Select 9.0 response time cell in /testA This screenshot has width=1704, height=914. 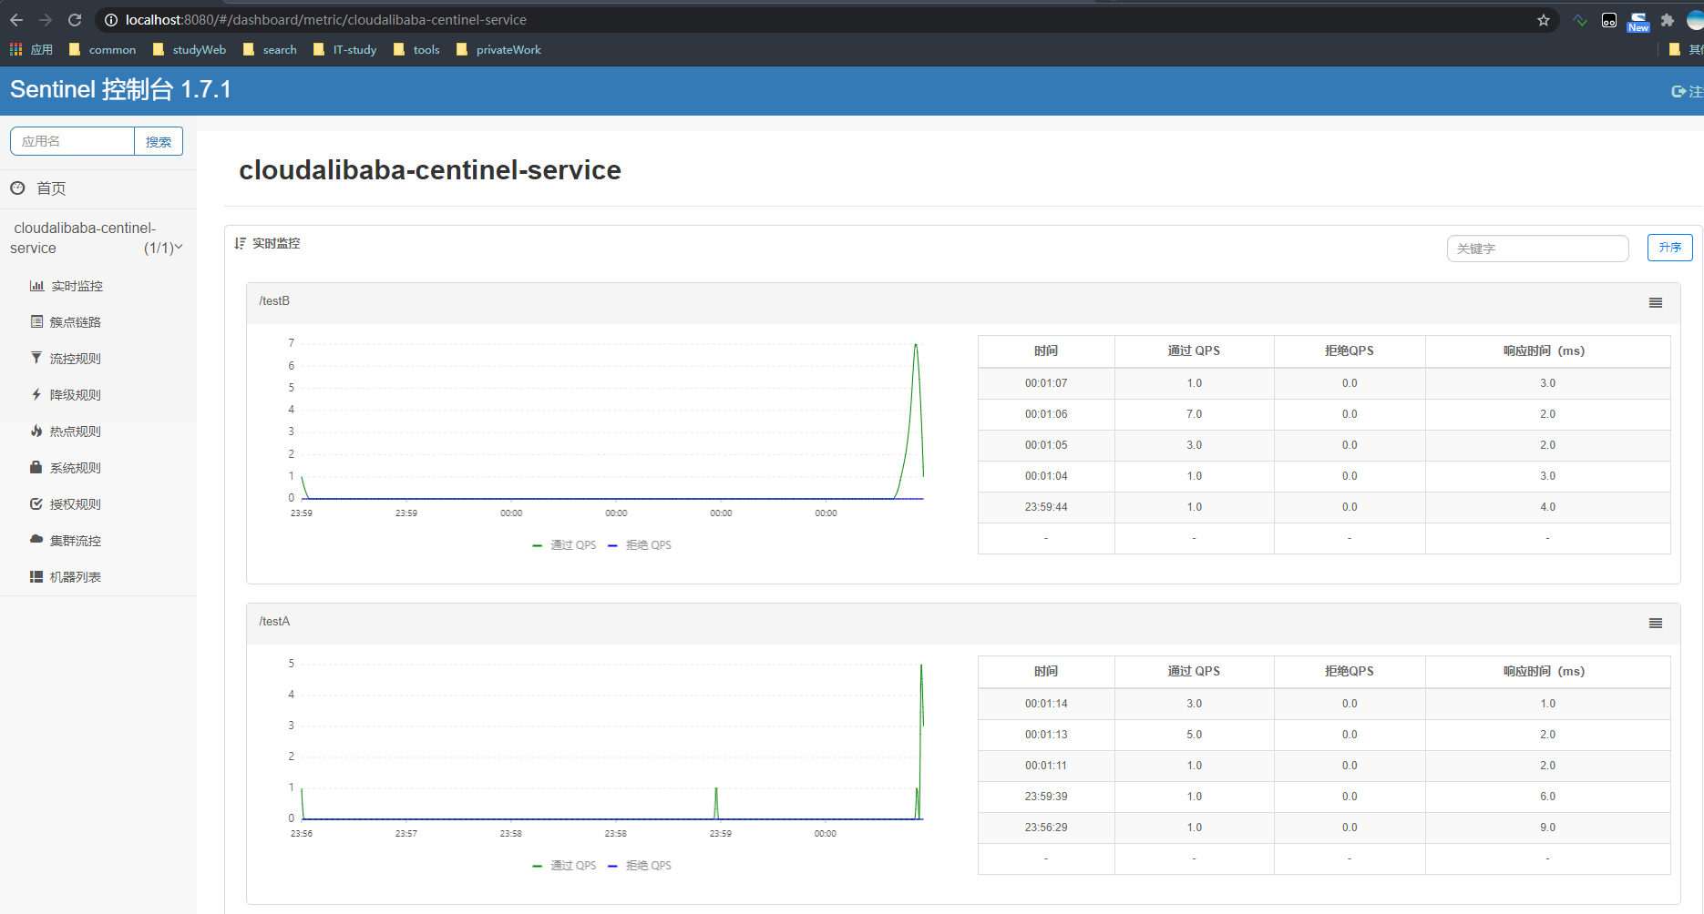(1547, 828)
